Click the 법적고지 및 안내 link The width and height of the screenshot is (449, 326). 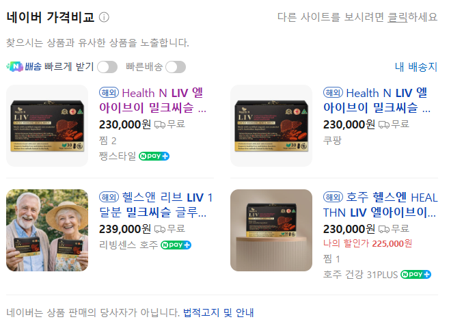click(219, 312)
